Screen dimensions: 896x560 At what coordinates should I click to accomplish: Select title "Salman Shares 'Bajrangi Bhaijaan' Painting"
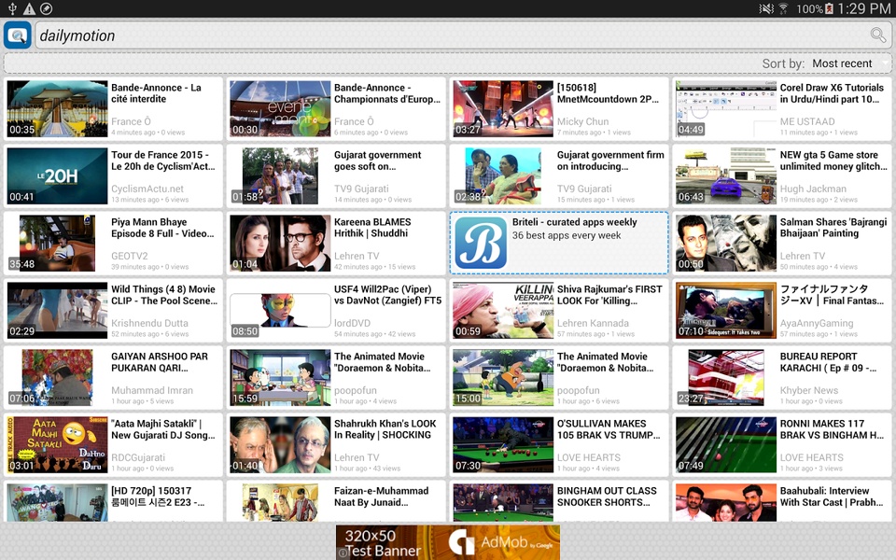coord(833,228)
